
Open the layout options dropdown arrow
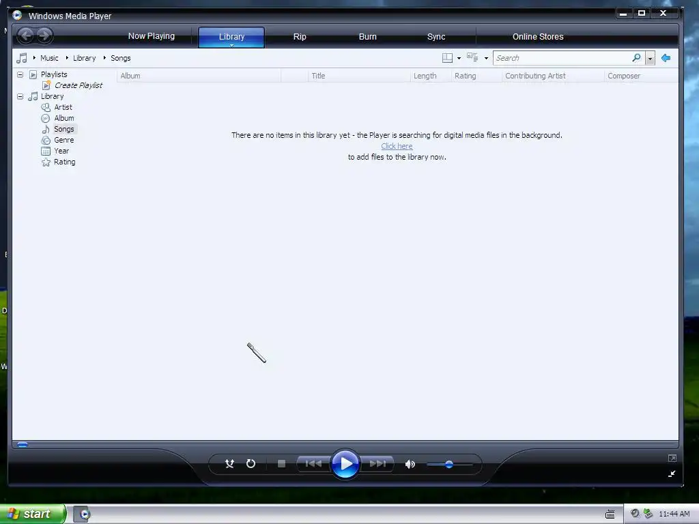click(459, 59)
